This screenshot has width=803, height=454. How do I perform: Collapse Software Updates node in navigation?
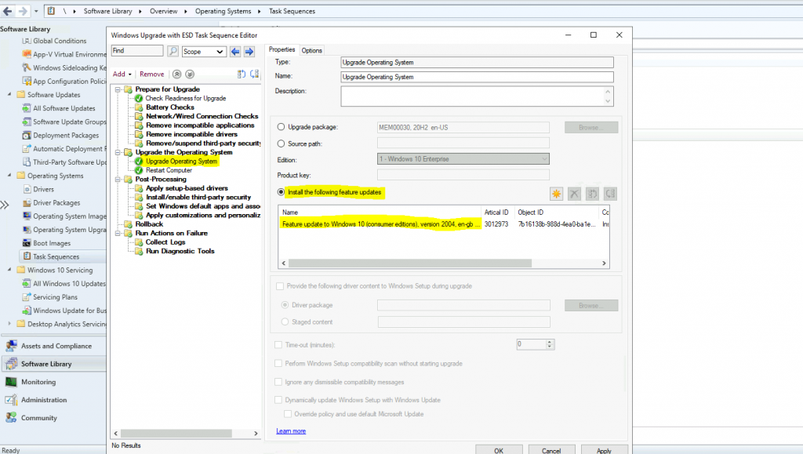[x=9, y=95]
